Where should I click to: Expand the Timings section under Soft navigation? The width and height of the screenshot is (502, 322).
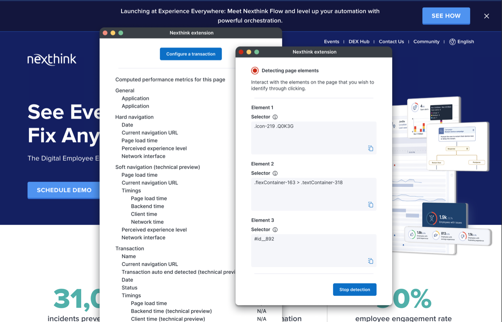pyautogui.click(x=131, y=190)
